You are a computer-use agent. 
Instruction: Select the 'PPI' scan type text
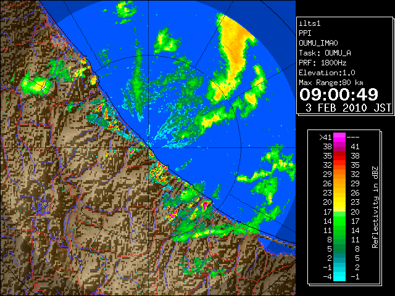pyautogui.click(x=305, y=33)
